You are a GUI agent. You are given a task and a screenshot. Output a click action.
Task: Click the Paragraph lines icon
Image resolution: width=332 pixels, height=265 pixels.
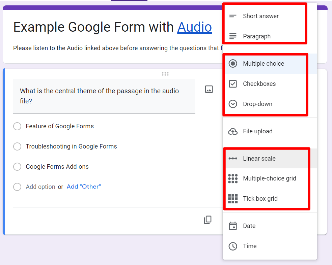point(233,36)
